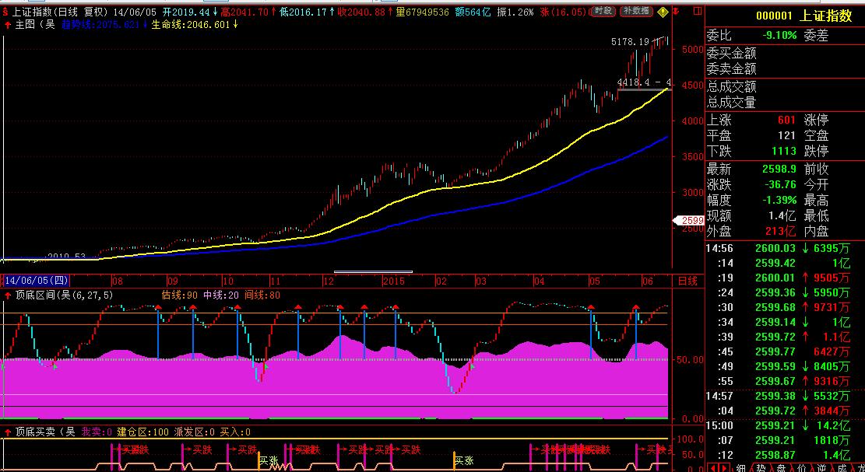The width and height of the screenshot is (865, 472).
Task: Click the horizontal time range slider bar
Action: (373, 272)
